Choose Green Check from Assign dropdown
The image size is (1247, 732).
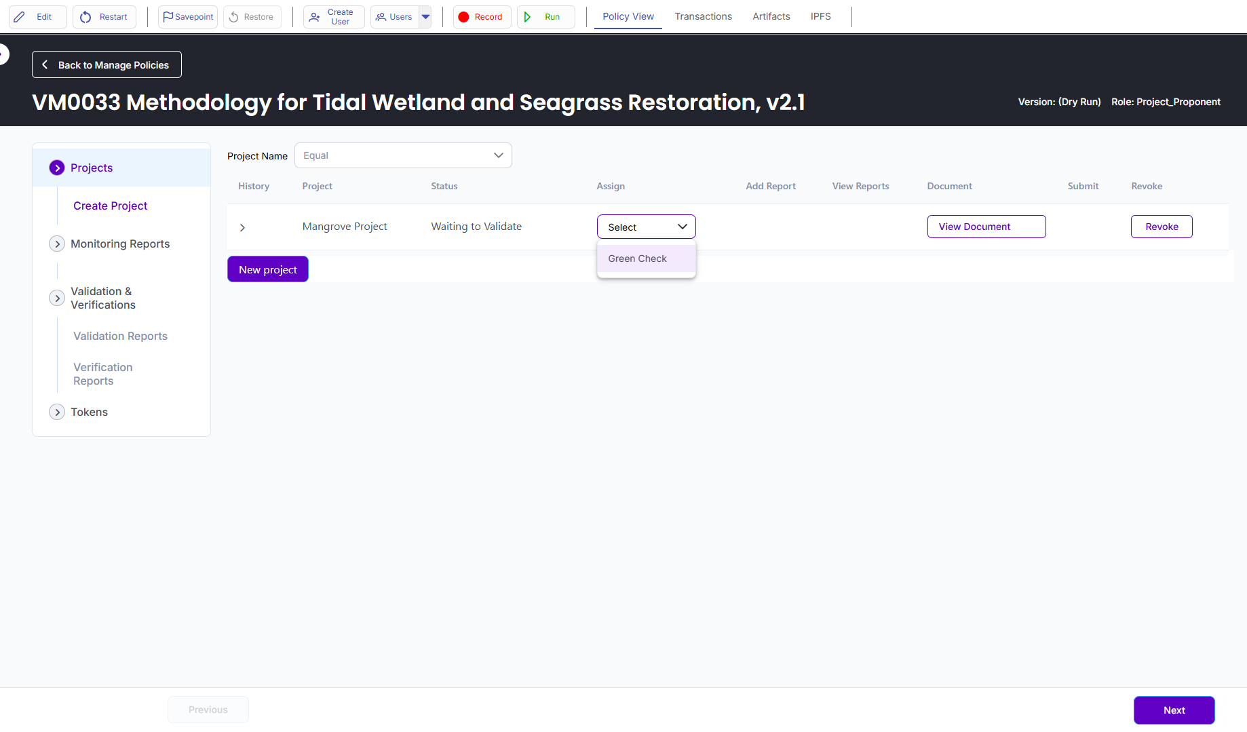(x=637, y=258)
